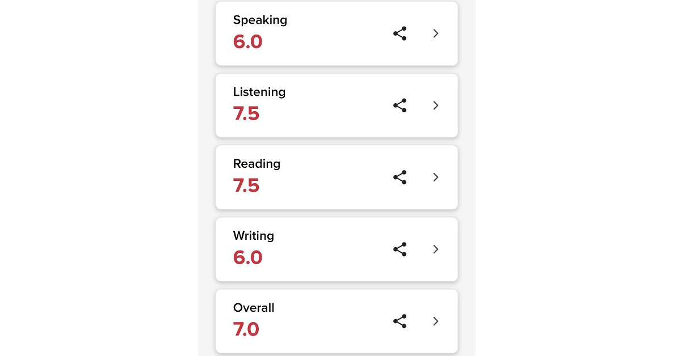Screen dimensions: 681x356
Task: Open Listening details via chevron arrow
Action: pyautogui.click(x=436, y=105)
